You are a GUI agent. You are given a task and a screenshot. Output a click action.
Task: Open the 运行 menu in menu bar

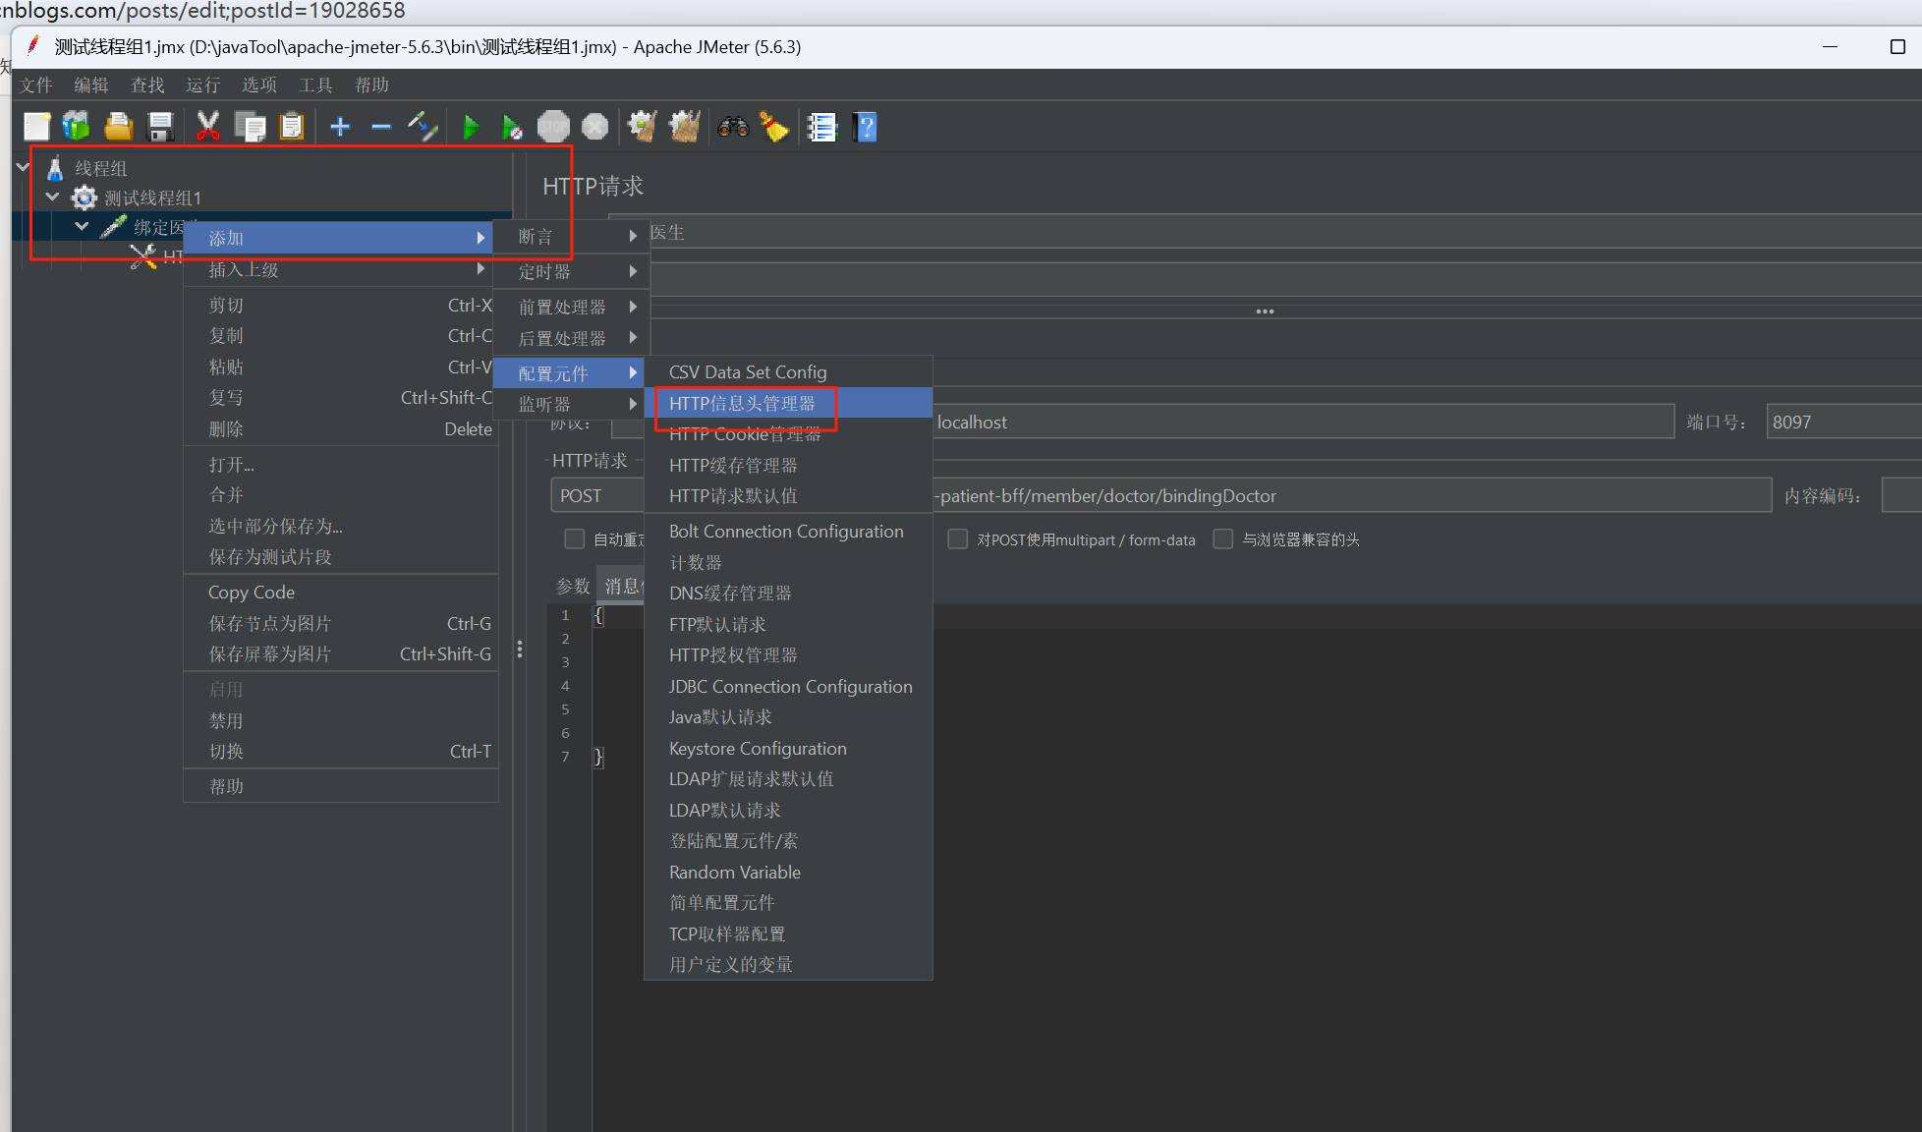pyautogui.click(x=202, y=85)
